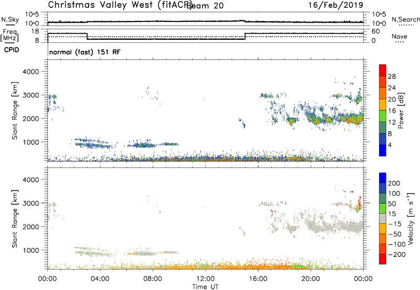Click the power colorbar value 28
Screen dimensions: 420x290
coord(392,76)
